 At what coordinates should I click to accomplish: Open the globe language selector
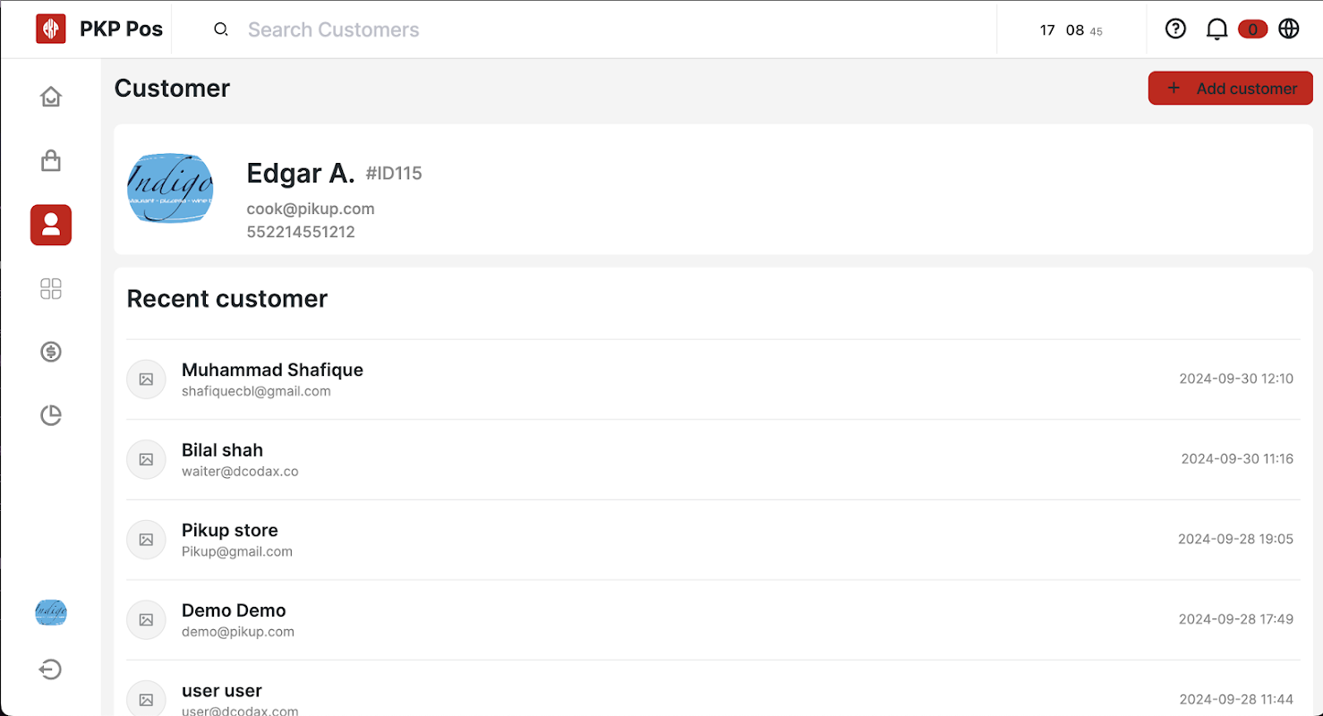[1288, 30]
